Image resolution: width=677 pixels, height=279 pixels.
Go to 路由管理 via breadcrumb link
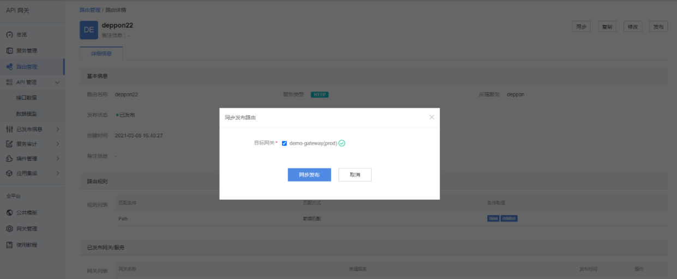coord(89,10)
